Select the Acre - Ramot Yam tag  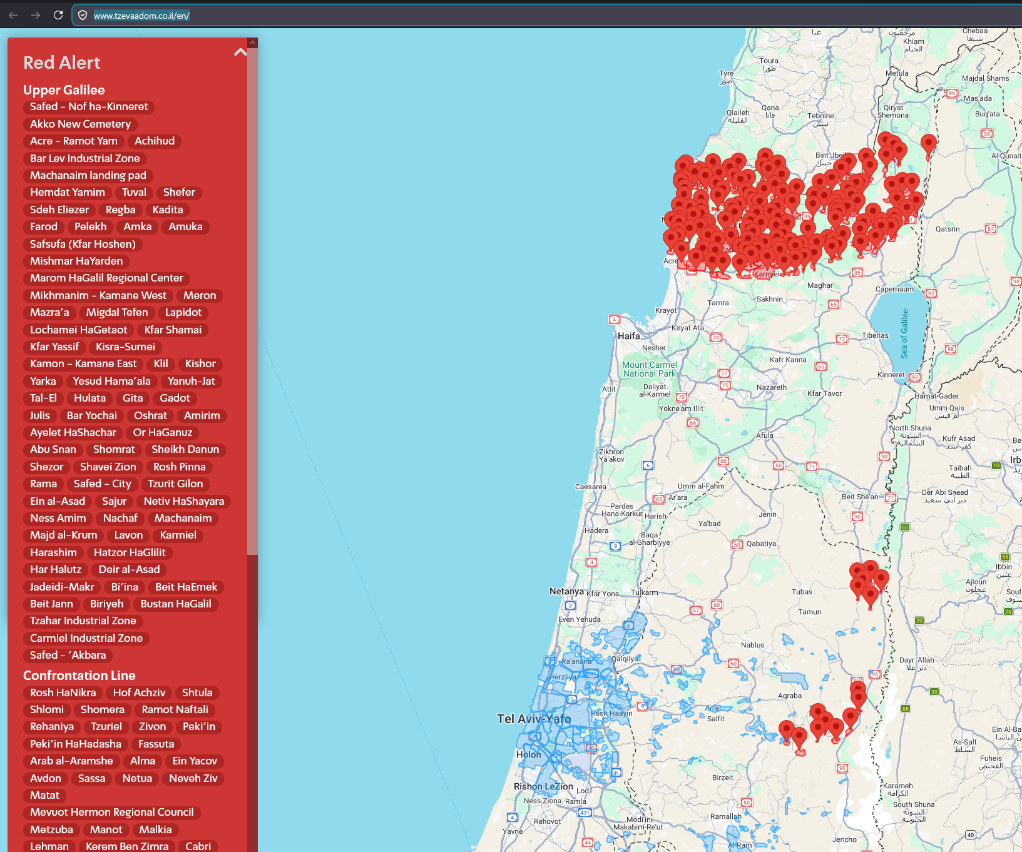[x=74, y=141]
